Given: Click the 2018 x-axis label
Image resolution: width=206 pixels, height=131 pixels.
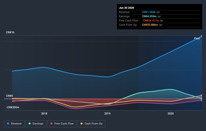Looking at the screenshot, I should click(x=44, y=113).
